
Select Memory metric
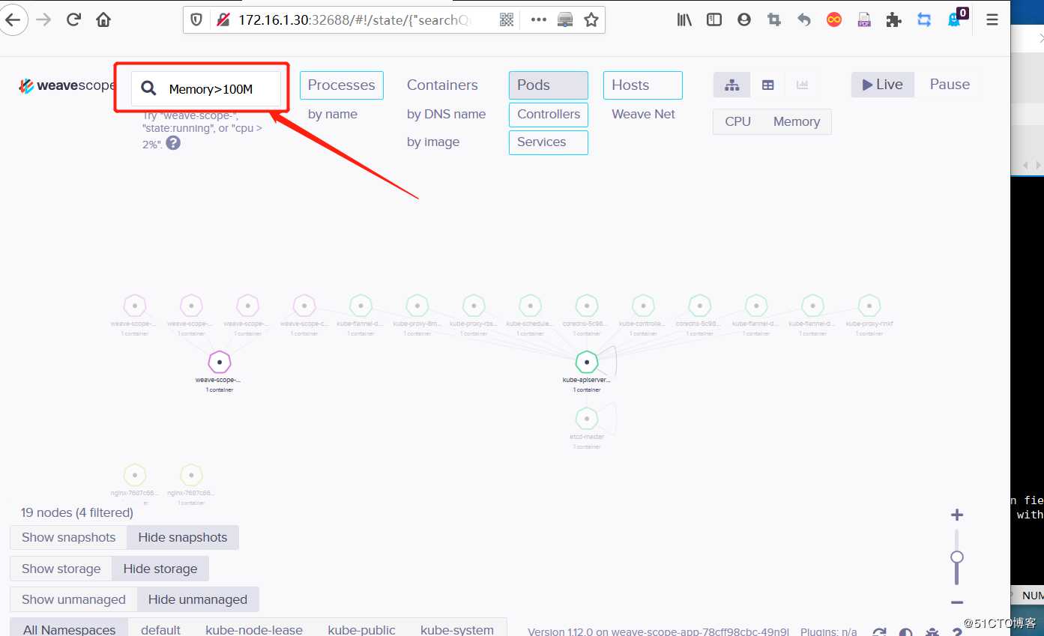coord(797,121)
